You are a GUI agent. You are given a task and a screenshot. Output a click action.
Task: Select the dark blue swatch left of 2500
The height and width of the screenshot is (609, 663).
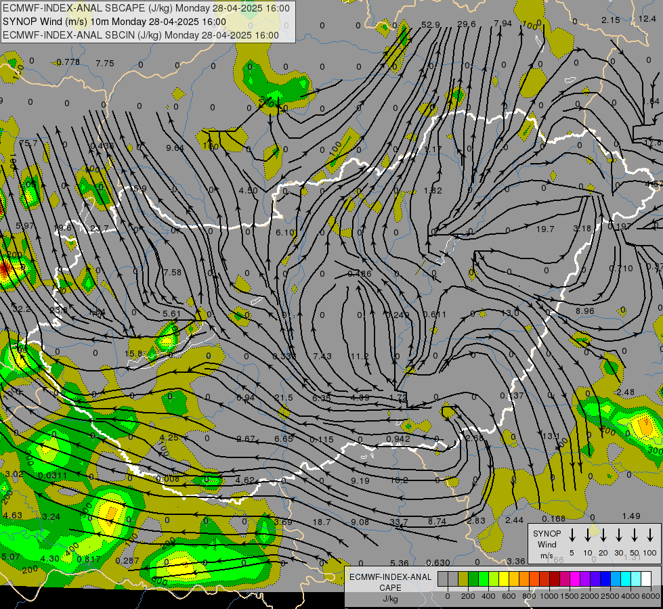click(x=605, y=579)
